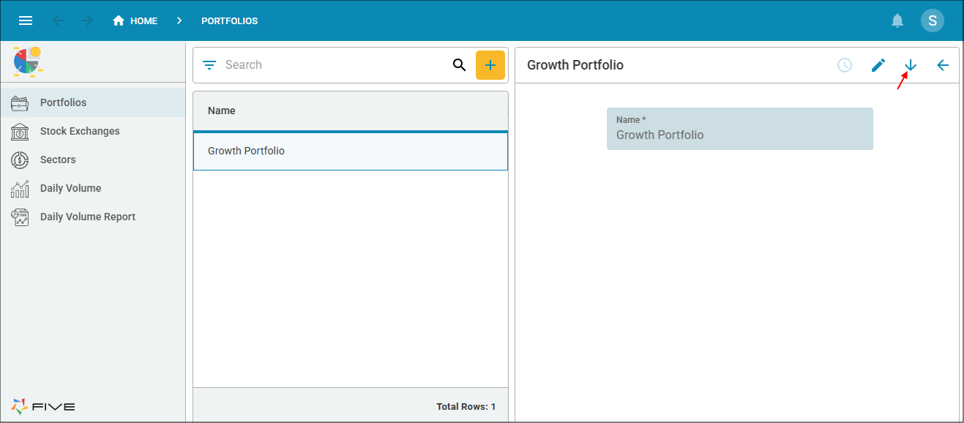Click the PORTFOLIOS breadcrumb
The width and height of the screenshot is (964, 423).
pos(229,20)
